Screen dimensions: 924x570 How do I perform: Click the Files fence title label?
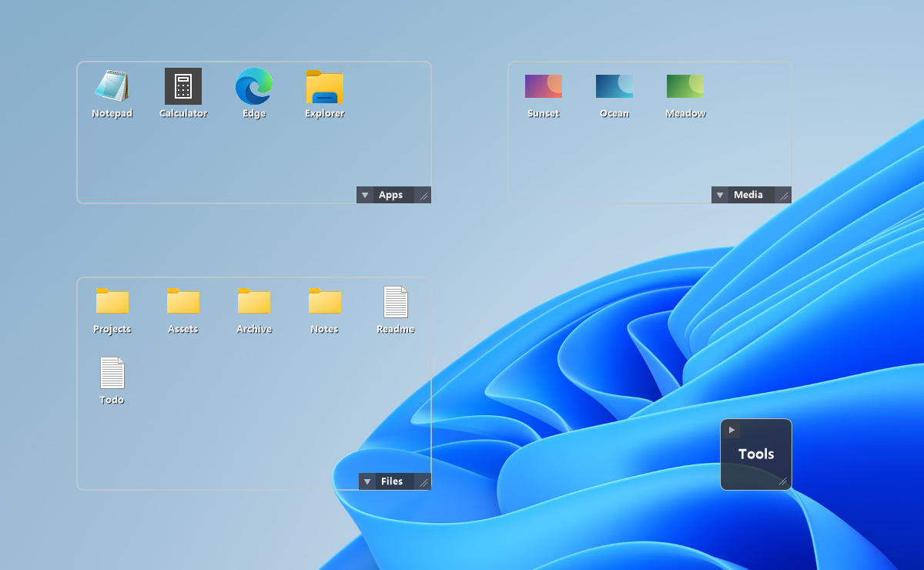[x=392, y=481]
